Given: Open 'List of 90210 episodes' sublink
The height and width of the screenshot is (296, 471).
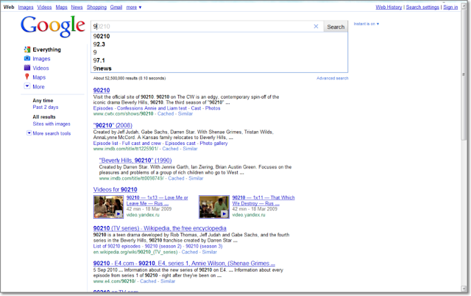Looking at the screenshot, I should pyautogui.click(x=116, y=246).
